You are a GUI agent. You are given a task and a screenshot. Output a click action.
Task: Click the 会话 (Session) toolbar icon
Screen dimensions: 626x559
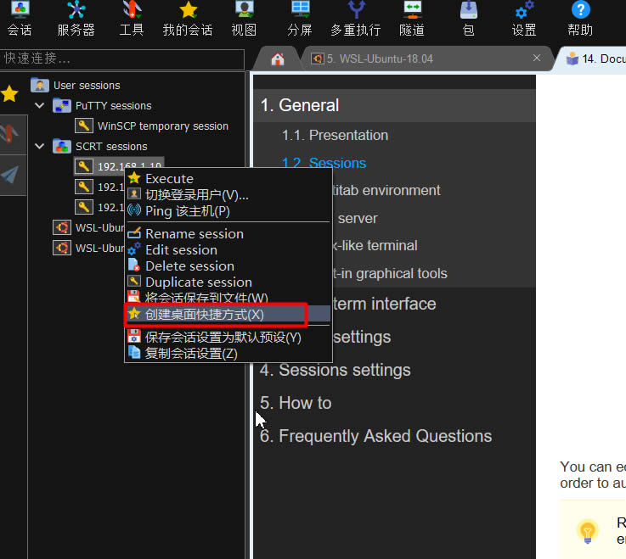coord(19,19)
